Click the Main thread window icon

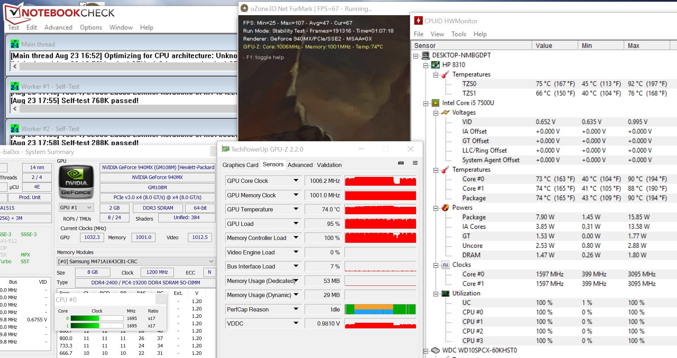14,44
